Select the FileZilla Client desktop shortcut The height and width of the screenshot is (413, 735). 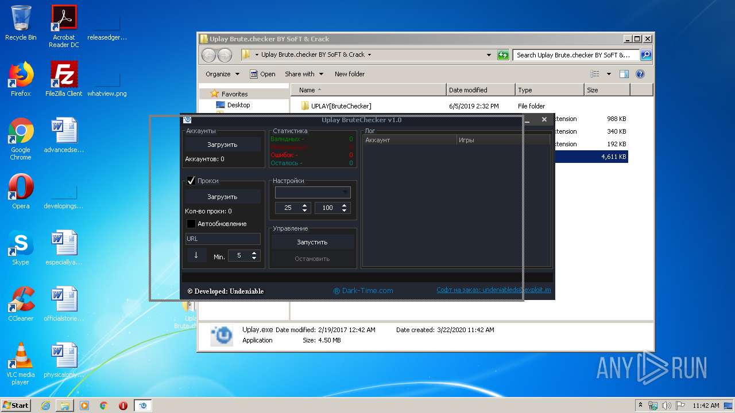pos(64,79)
